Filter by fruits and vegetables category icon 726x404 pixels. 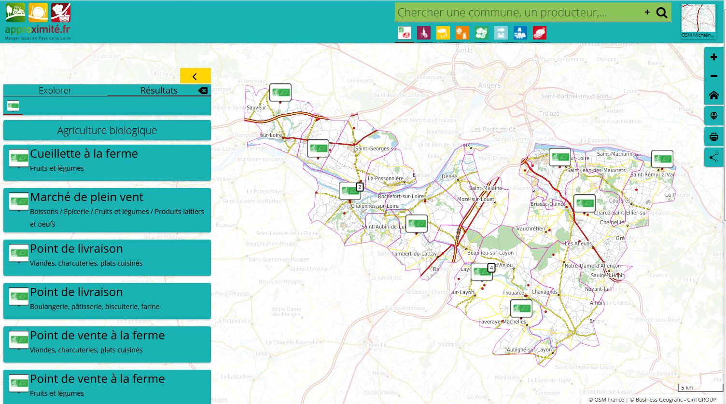[x=482, y=33]
